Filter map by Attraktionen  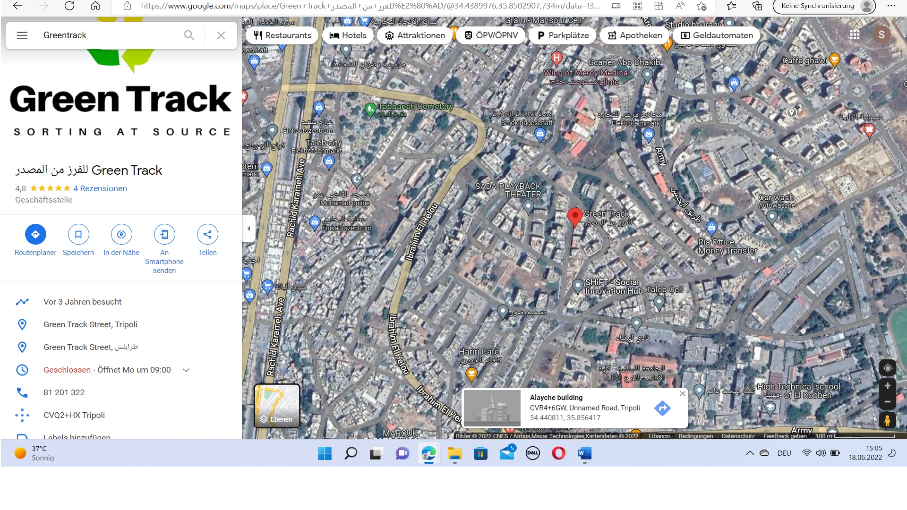point(415,35)
